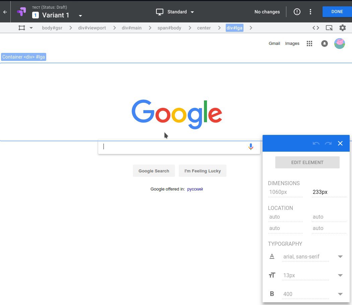
Task: Click the No changes indicator
Action: pos(267,12)
